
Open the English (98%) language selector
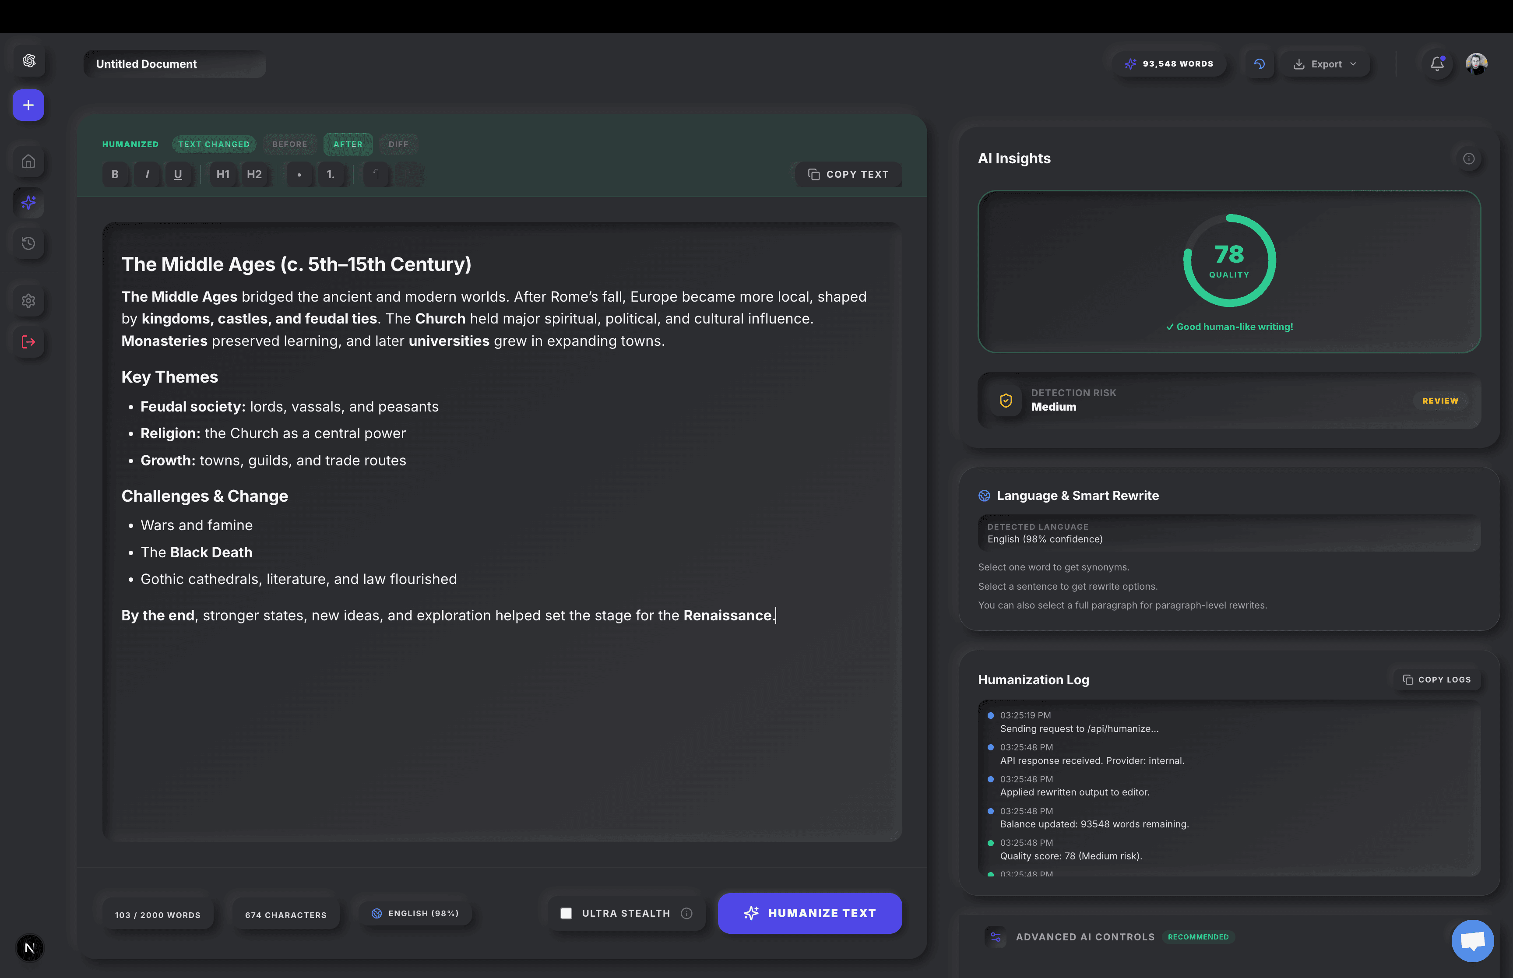[x=415, y=913]
